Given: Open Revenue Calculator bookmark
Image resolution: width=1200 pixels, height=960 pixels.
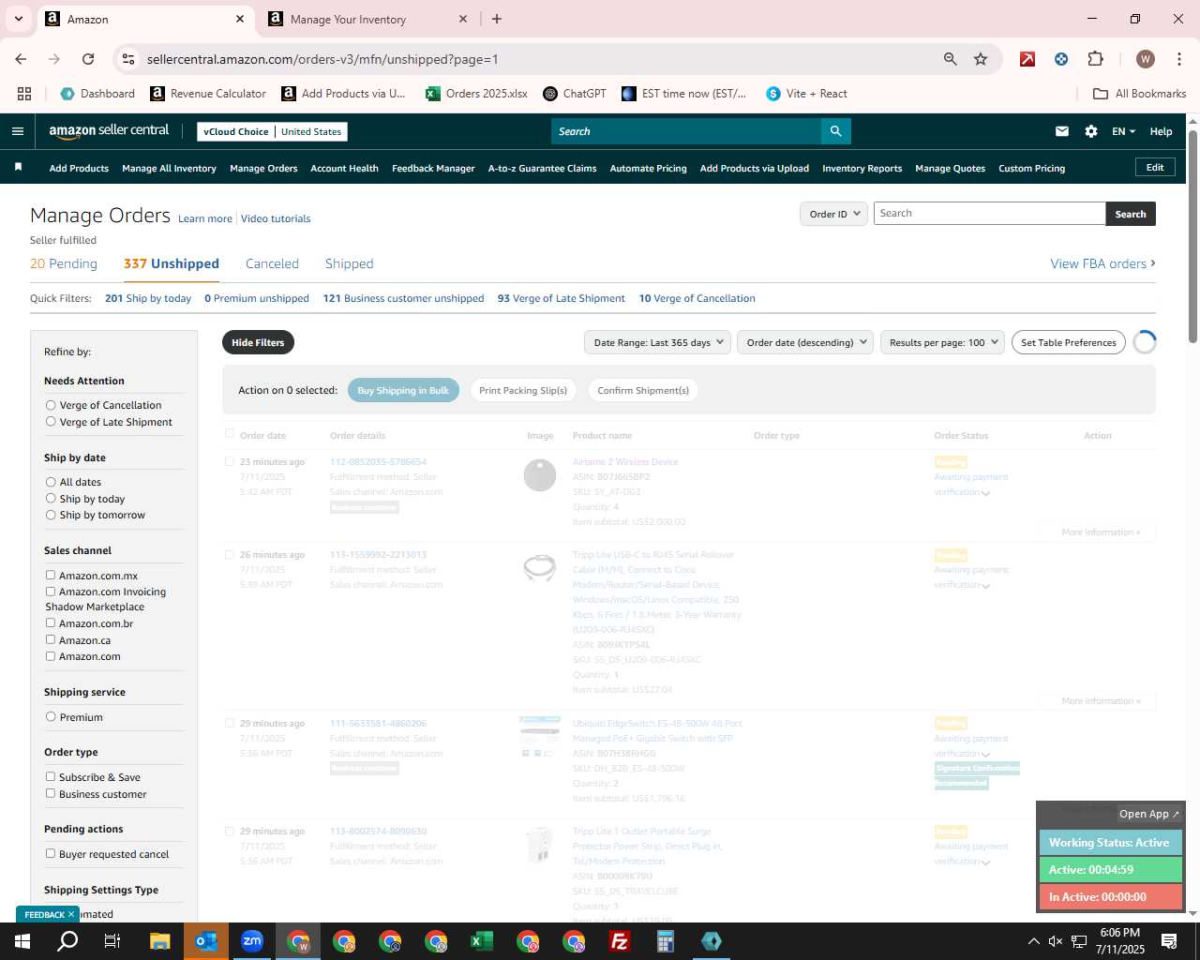Looking at the screenshot, I should click(x=208, y=94).
